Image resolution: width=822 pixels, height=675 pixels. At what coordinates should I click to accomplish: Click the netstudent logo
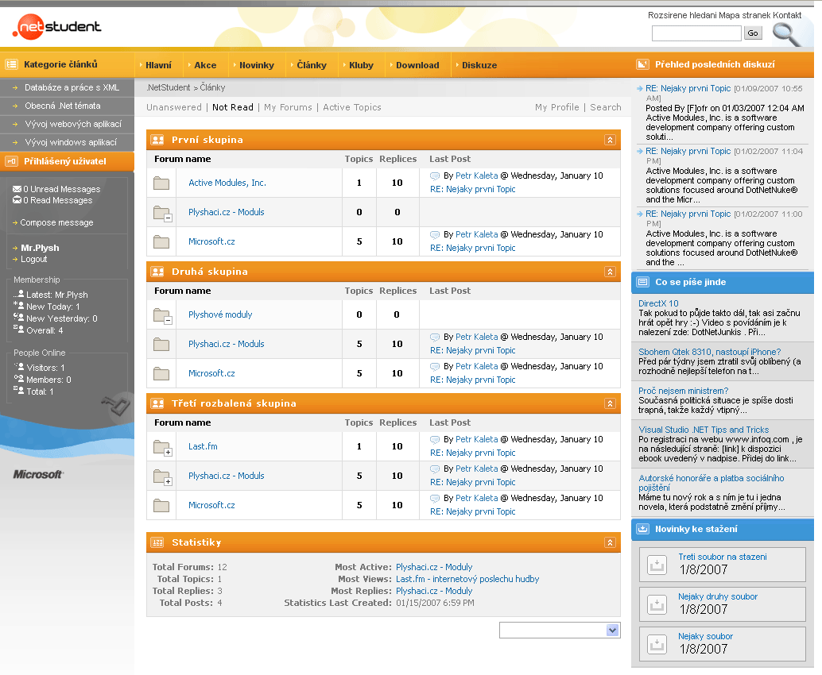pyautogui.click(x=57, y=27)
